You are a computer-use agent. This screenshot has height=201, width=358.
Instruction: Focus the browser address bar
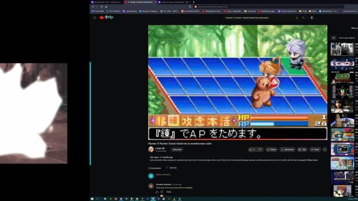coord(268,7)
